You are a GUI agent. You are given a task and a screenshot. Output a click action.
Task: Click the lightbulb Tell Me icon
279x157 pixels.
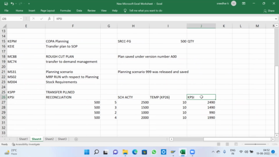(x=125, y=10)
